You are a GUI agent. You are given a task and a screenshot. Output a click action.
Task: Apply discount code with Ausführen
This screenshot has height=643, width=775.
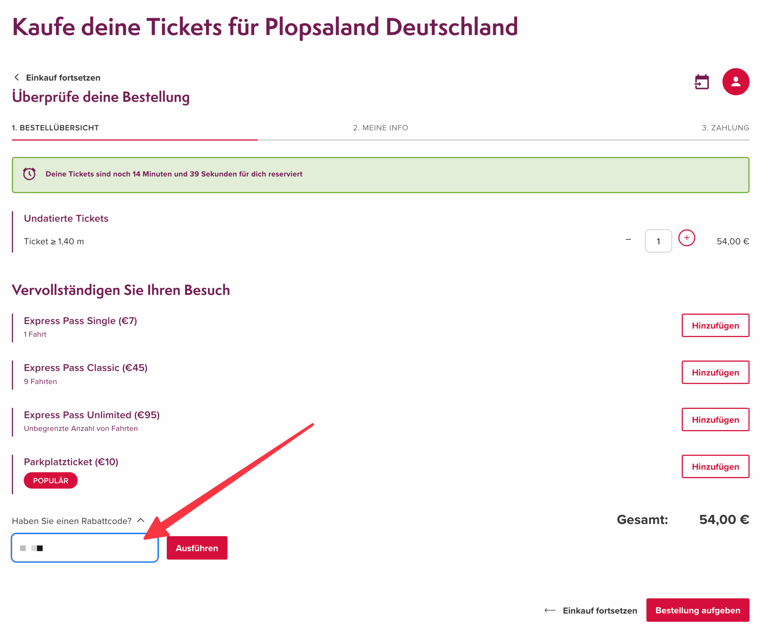click(x=197, y=548)
